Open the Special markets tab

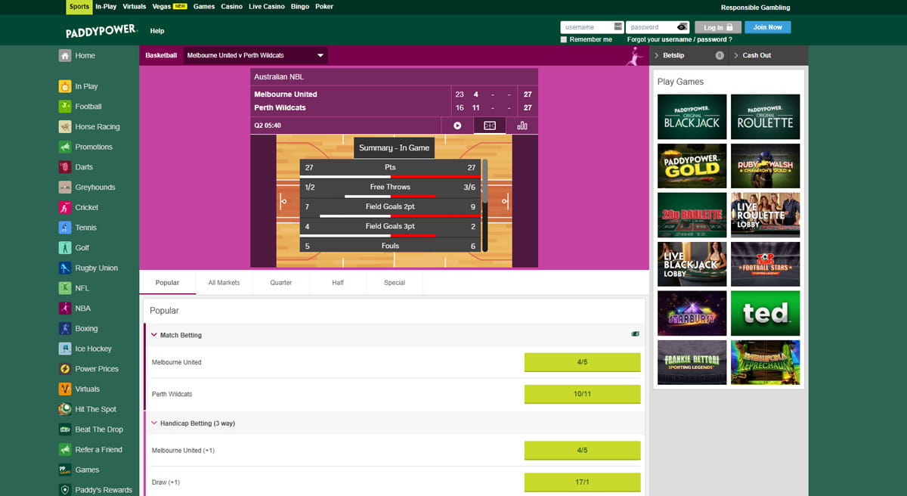(395, 283)
